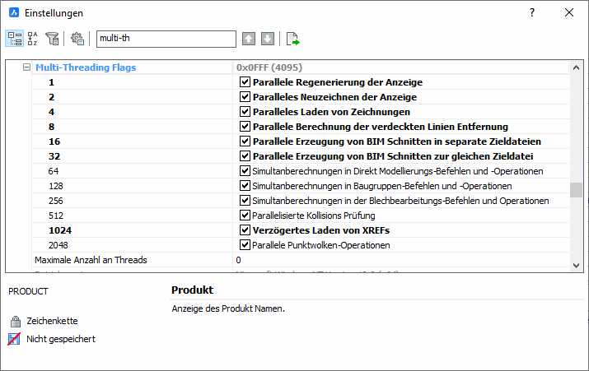Click the PRODUCT variable name label
589x371 pixels.
click(28, 291)
